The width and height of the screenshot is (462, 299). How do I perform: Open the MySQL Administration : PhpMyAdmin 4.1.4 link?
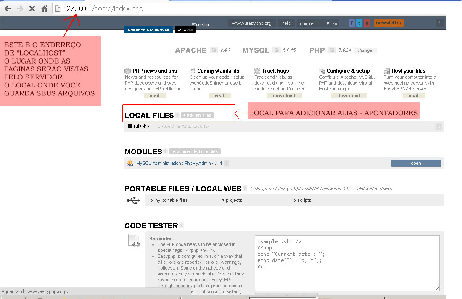[x=179, y=163]
